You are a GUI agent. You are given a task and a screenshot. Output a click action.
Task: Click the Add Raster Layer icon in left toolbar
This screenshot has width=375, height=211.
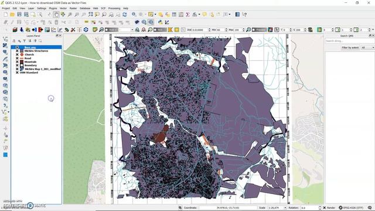tap(5, 46)
